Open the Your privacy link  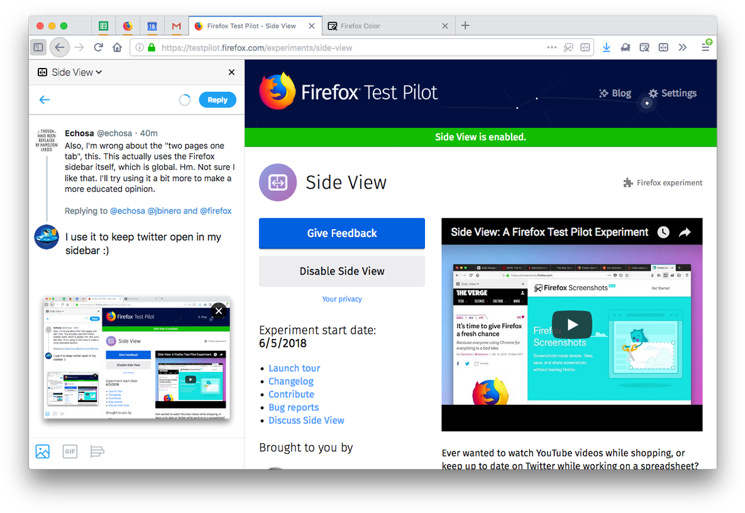pyautogui.click(x=341, y=299)
